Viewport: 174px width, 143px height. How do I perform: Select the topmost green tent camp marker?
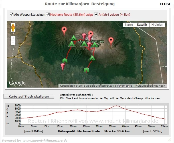(x=74, y=38)
